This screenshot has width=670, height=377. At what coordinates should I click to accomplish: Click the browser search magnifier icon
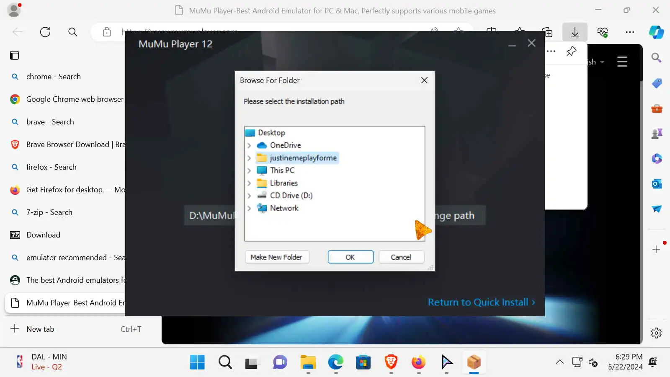tap(73, 32)
